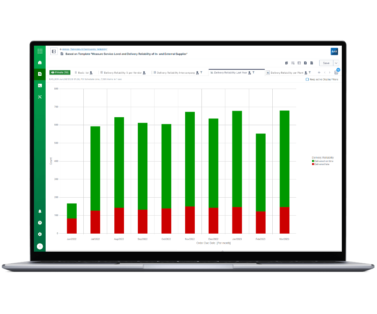Open the Basic list tab
Screen dimensions: 377x314
pyautogui.click(x=83, y=72)
